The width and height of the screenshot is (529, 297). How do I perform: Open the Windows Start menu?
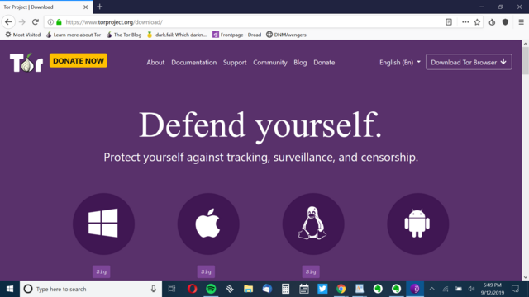click(x=10, y=289)
